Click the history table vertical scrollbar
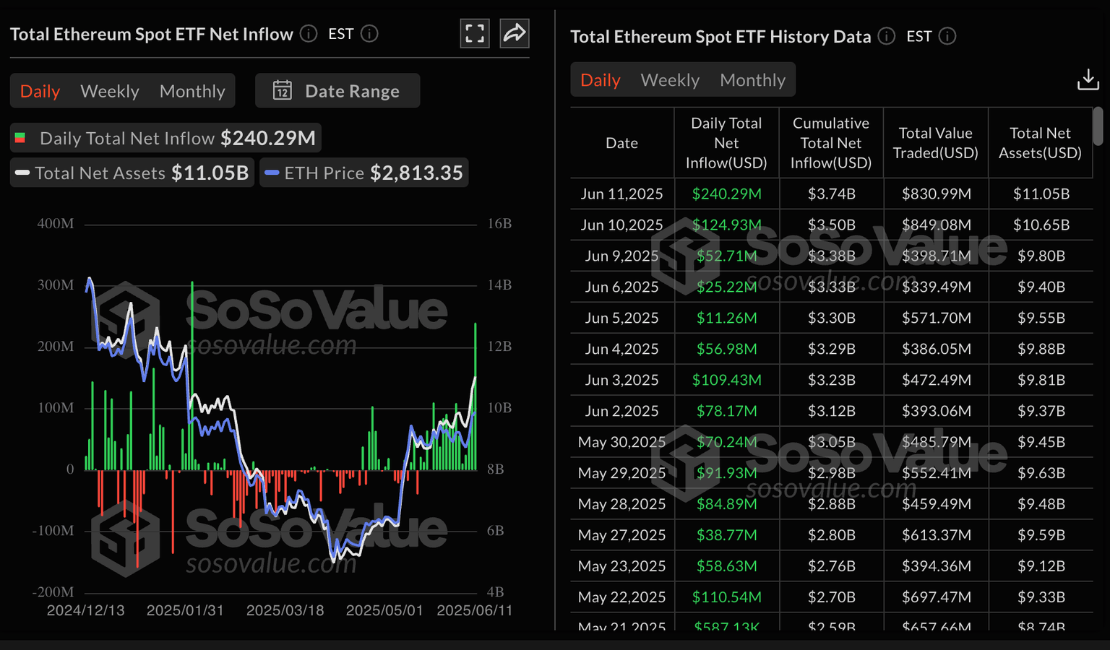1110x650 pixels. pyautogui.click(x=1098, y=126)
